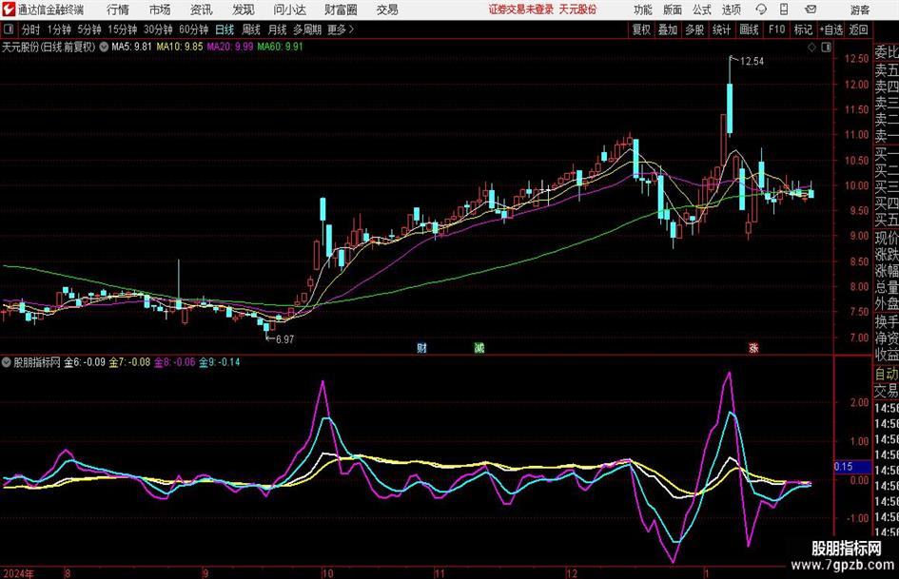
Task: Click the diamond icon above the chart
Action: point(811,48)
